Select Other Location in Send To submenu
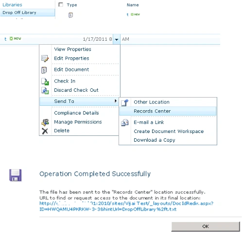The image size is (242, 232). [152, 102]
